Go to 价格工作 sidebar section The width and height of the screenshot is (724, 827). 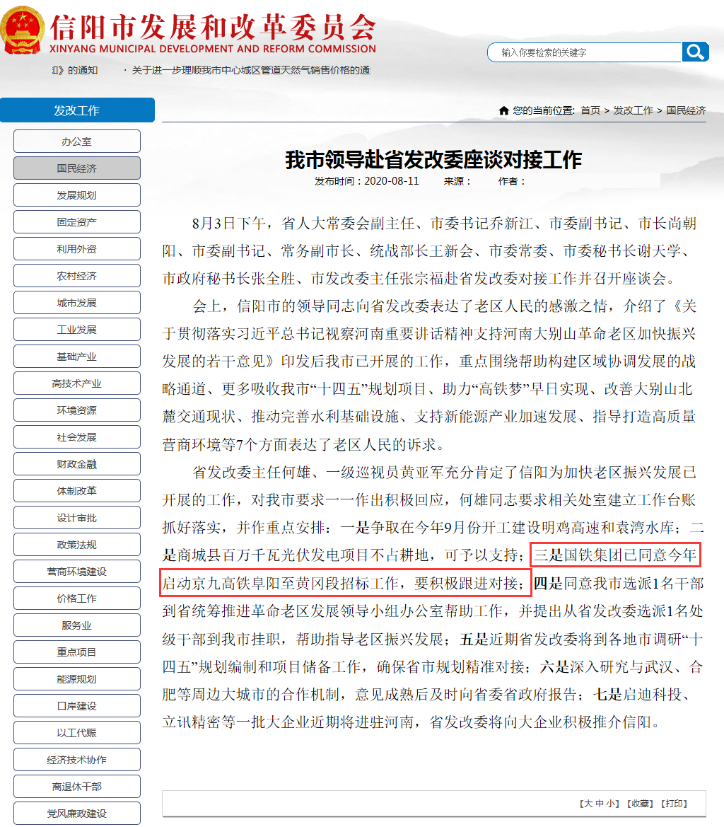click(x=77, y=598)
